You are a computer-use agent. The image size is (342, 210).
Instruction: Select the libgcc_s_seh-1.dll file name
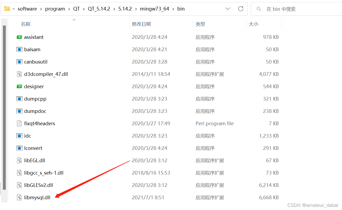44,173
